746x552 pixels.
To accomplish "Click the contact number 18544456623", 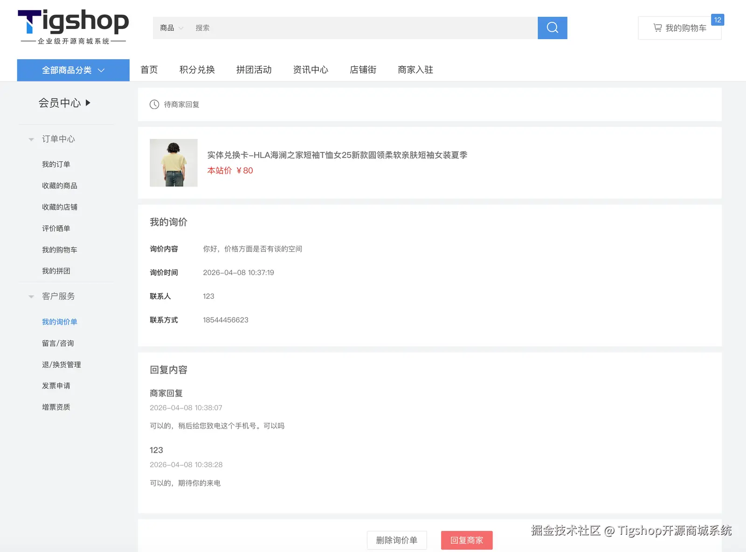I will 226,320.
